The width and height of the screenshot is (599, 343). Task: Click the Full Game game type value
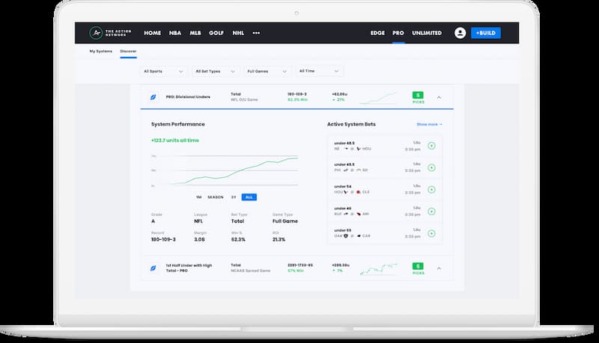tap(285, 221)
